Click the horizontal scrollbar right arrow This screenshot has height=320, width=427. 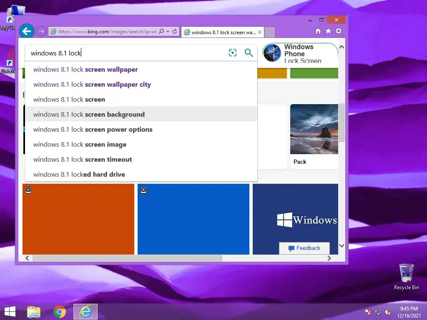coord(329,258)
